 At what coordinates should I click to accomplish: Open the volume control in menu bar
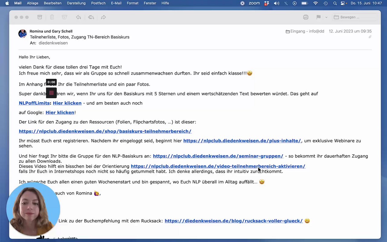(x=277, y=3)
